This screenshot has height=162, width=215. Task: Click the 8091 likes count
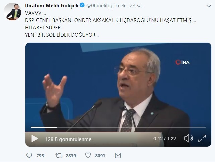[100, 156]
